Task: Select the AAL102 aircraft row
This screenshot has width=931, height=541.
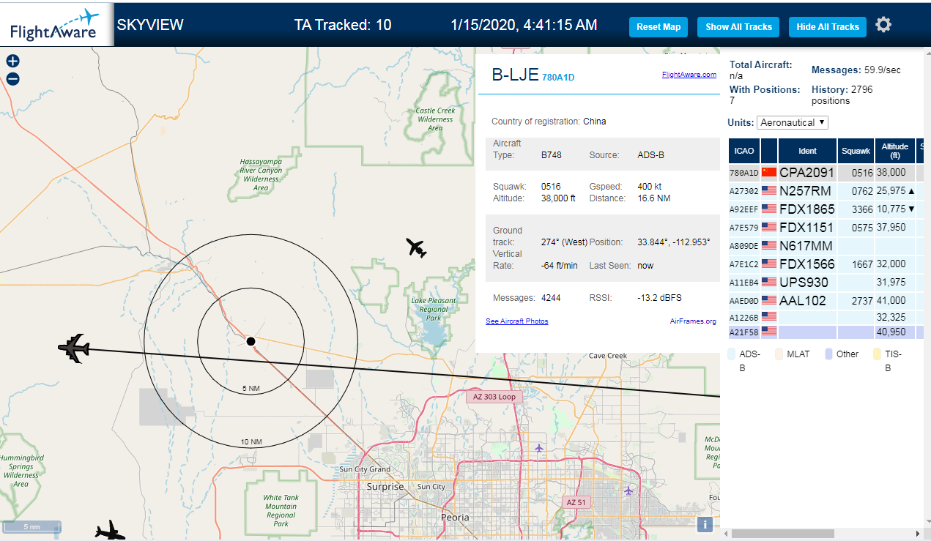Action: click(826, 300)
